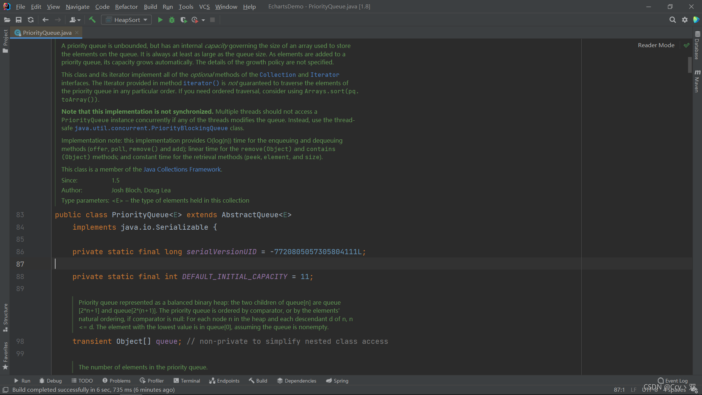The image size is (702, 395).
Task: Click the green inspections checkmark widget
Action: (x=687, y=45)
